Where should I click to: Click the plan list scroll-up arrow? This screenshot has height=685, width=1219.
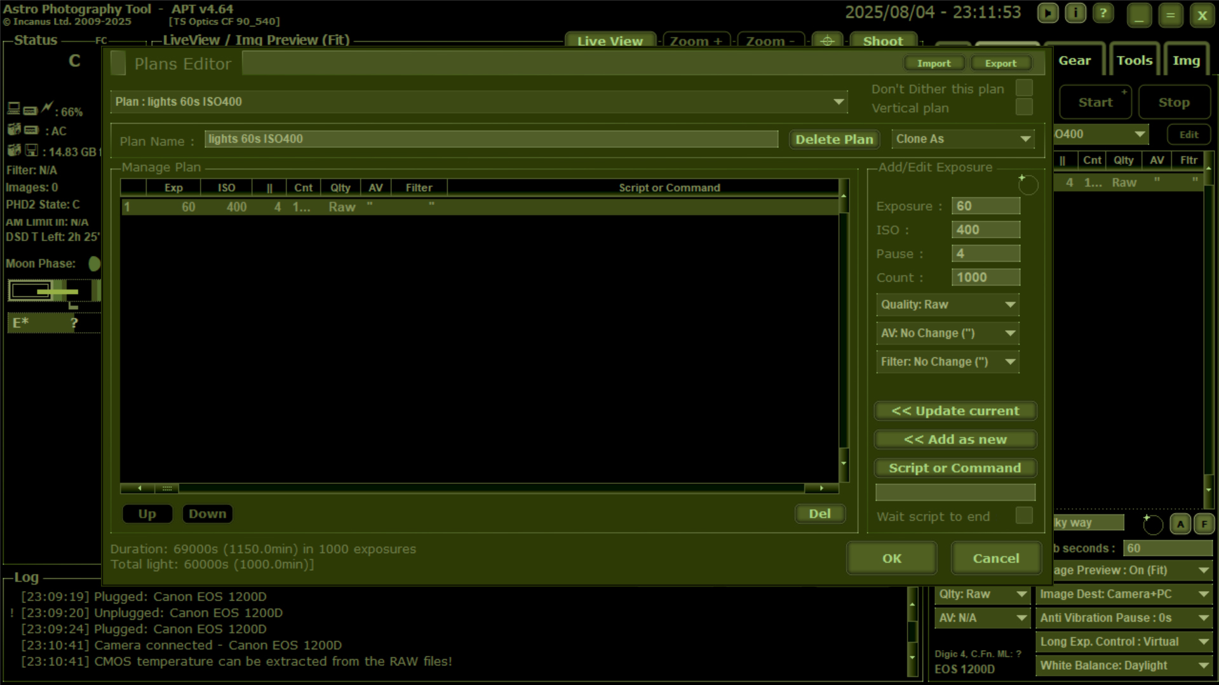coord(844,196)
